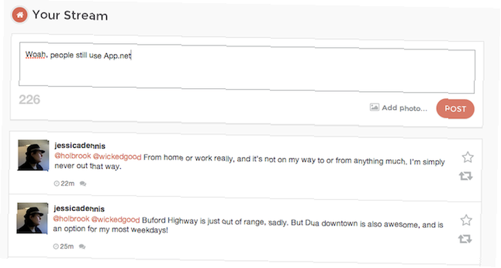Open jessicadennis profile from first post username

tap(80, 146)
